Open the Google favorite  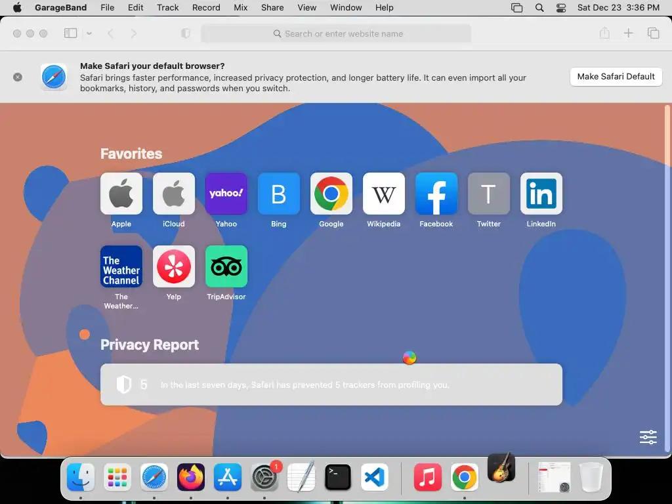click(331, 194)
